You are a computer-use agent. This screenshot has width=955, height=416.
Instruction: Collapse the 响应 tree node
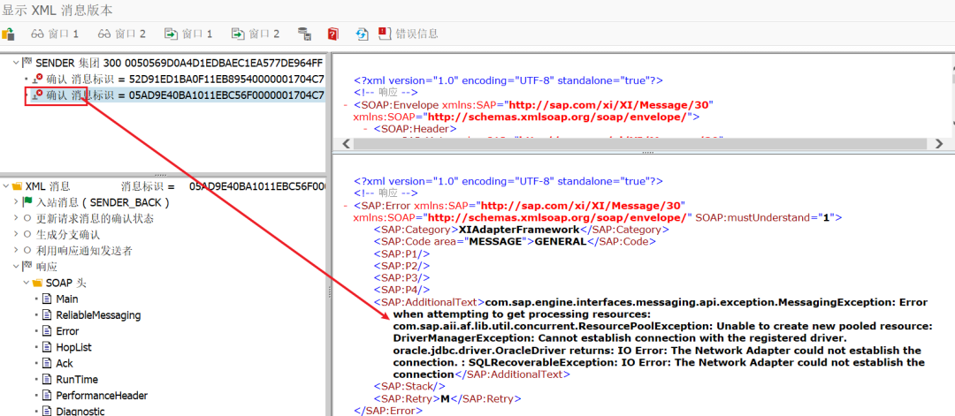click(16, 267)
